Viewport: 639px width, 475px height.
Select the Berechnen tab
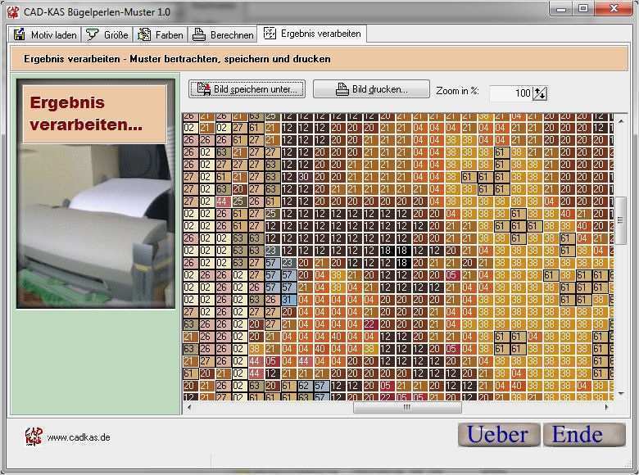tap(223, 35)
